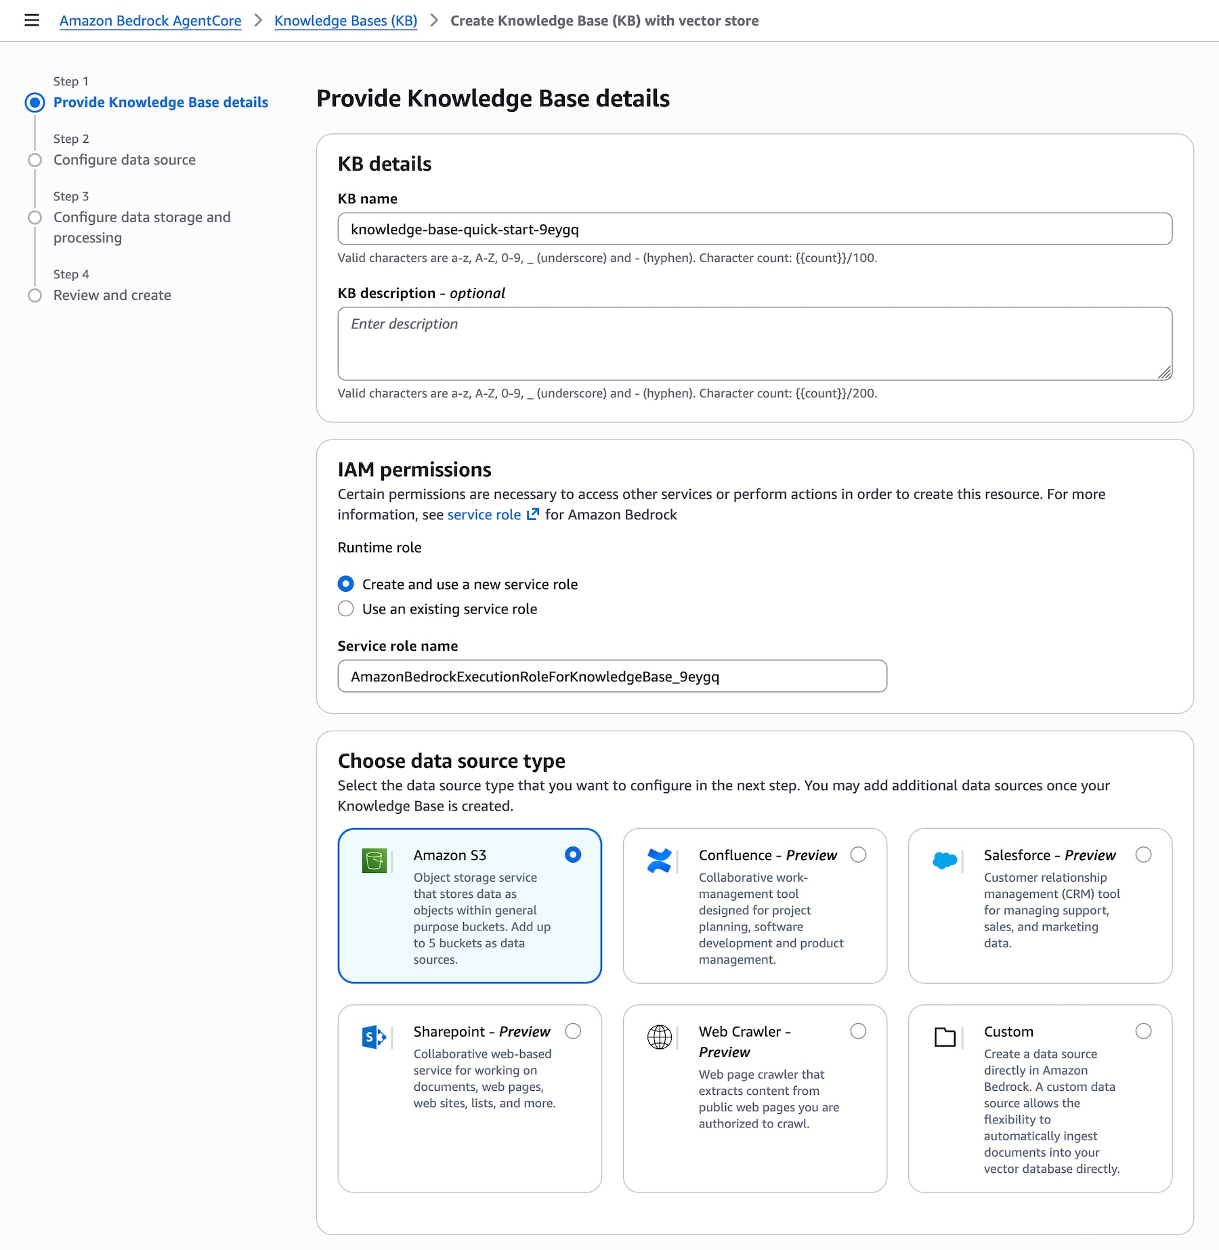Click the 'KB details' section heading
Image resolution: width=1219 pixels, height=1250 pixels.
384,164
